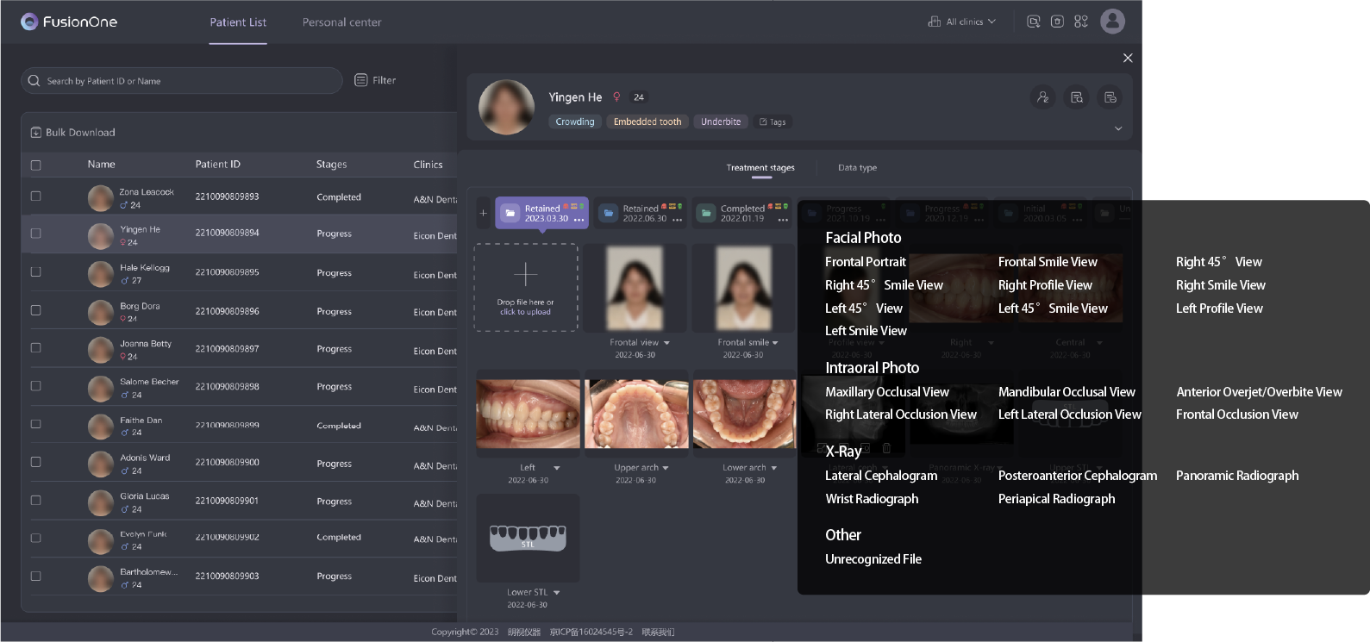Click the Search by Patient ID or Name field
This screenshot has height=642, width=1370.
coord(182,81)
